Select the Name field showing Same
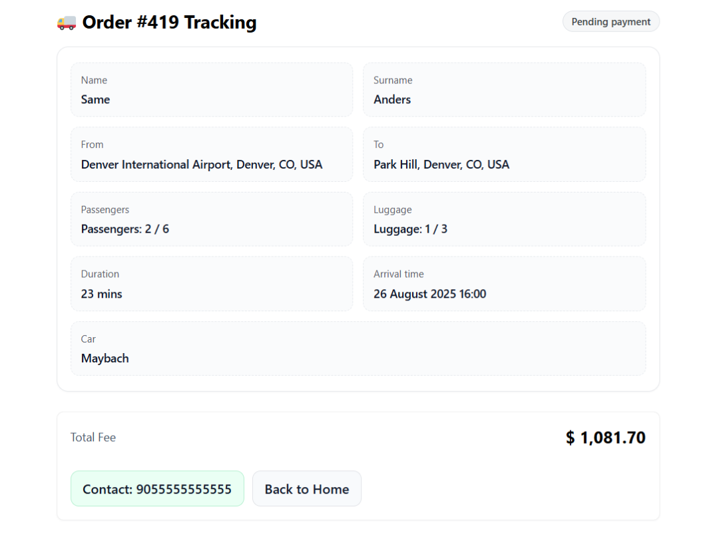719x533 pixels. pos(211,90)
